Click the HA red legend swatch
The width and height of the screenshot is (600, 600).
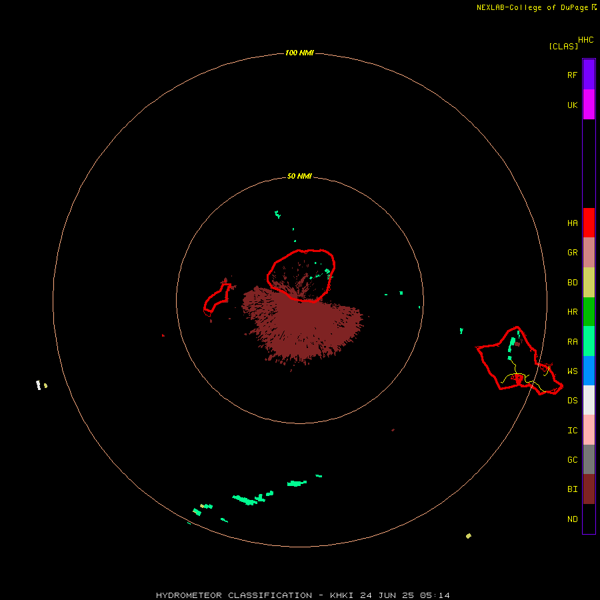pyautogui.click(x=589, y=223)
